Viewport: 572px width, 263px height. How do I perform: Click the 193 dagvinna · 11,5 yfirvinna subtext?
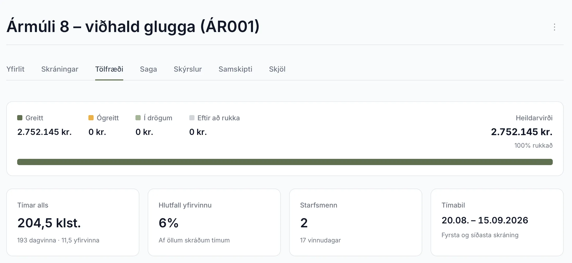tap(58, 240)
